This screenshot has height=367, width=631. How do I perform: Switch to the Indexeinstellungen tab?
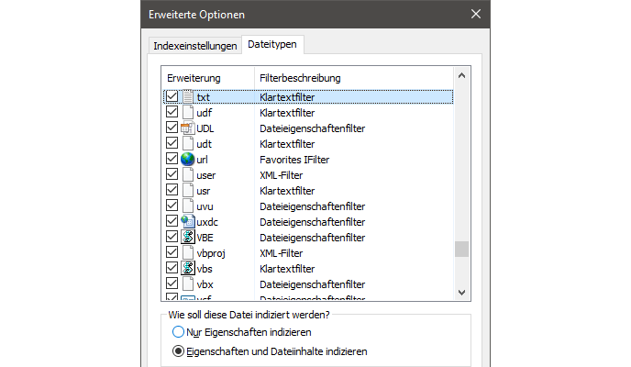194,45
